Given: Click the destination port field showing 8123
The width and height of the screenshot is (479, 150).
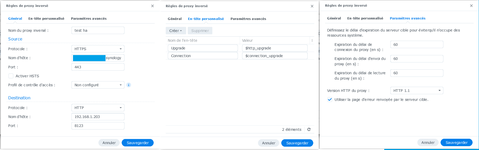Looking at the screenshot, I should [98, 126].
